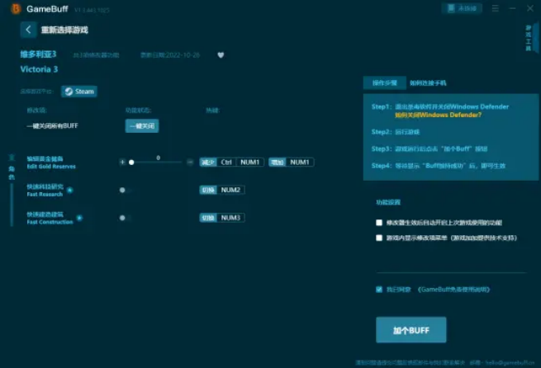Image resolution: width=541 pixels, height=368 pixels.
Task: Click the Edit Gold Reserves label
Action: [51, 163]
